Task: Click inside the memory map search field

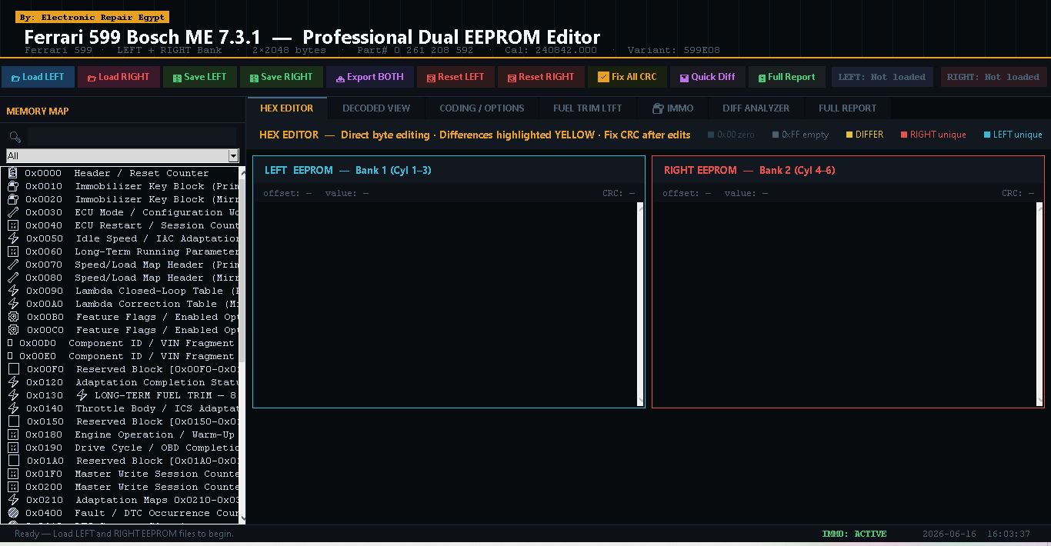Action: click(132, 137)
